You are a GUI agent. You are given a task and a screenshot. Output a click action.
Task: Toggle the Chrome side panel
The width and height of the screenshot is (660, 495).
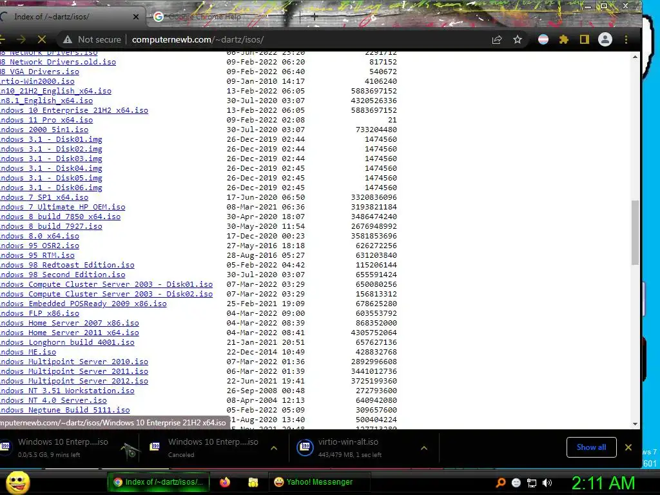[584, 39]
